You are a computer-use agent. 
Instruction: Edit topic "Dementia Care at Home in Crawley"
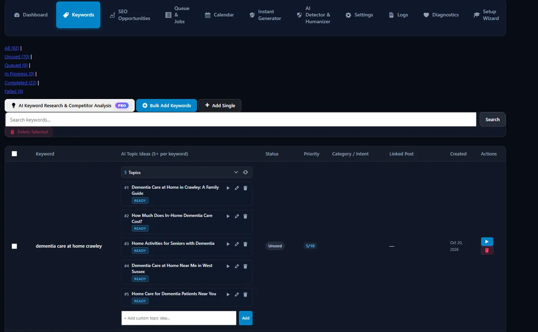point(237,188)
